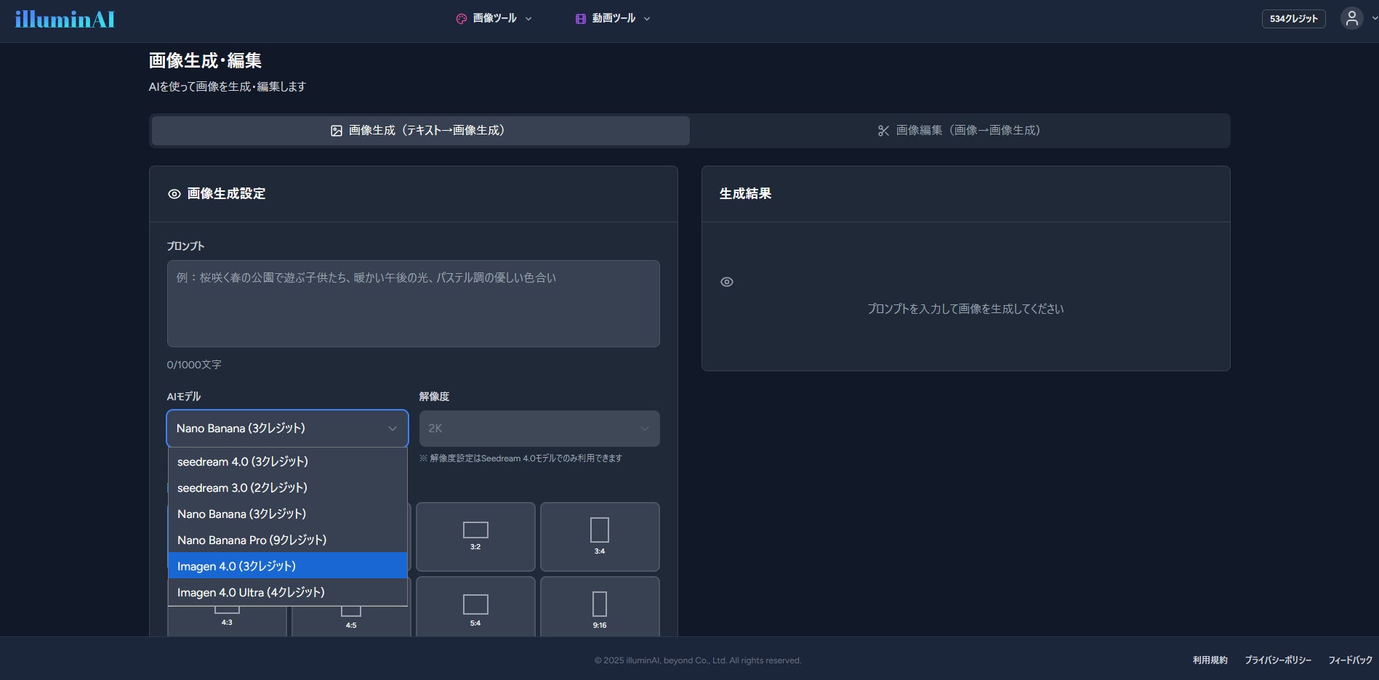The width and height of the screenshot is (1379, 680).
Task: Collapse the AIモデル Nano Banana dropdown
Action: pyautogui.click(x=287, y=429)
